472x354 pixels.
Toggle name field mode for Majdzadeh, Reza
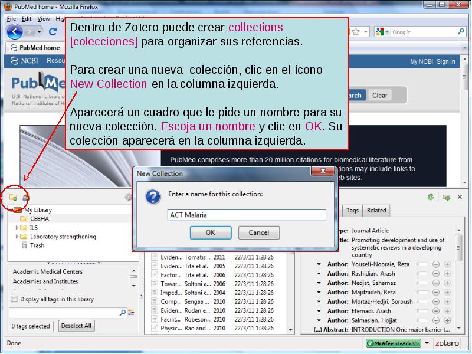click(422, 292)
